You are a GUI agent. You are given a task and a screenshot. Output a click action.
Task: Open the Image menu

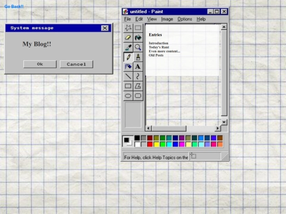167,19
